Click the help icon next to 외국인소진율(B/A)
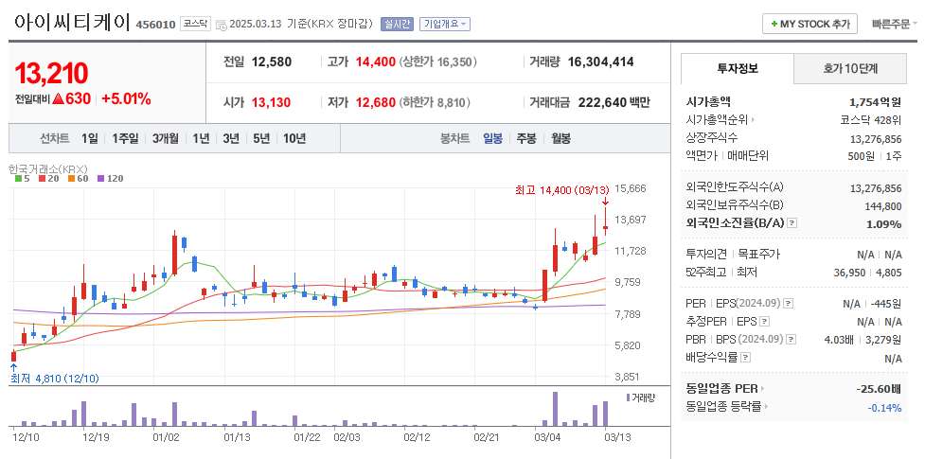Screen dimensions: 925x459 pyautogui.click(x=792, y=223)
